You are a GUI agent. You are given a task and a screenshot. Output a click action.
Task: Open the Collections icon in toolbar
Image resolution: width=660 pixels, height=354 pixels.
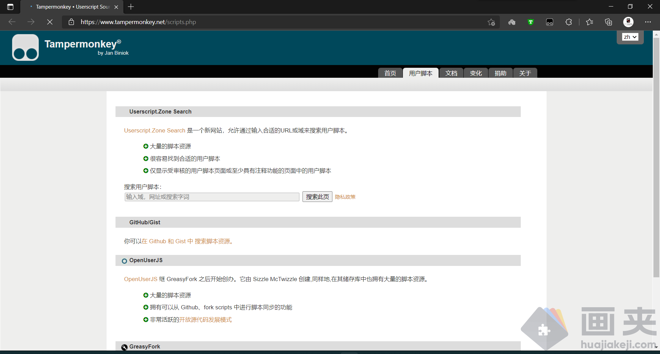tap(608, 22)
